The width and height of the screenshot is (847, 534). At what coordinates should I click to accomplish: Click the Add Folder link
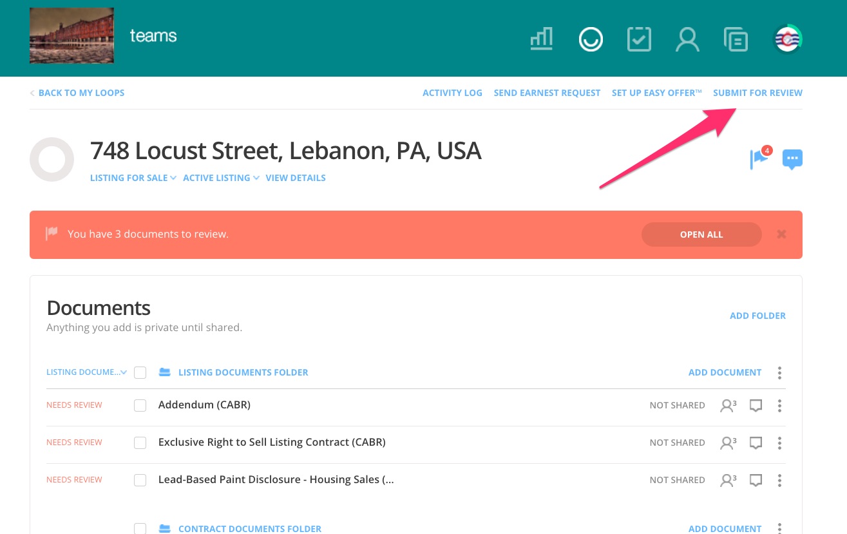(x=757, y=316)
